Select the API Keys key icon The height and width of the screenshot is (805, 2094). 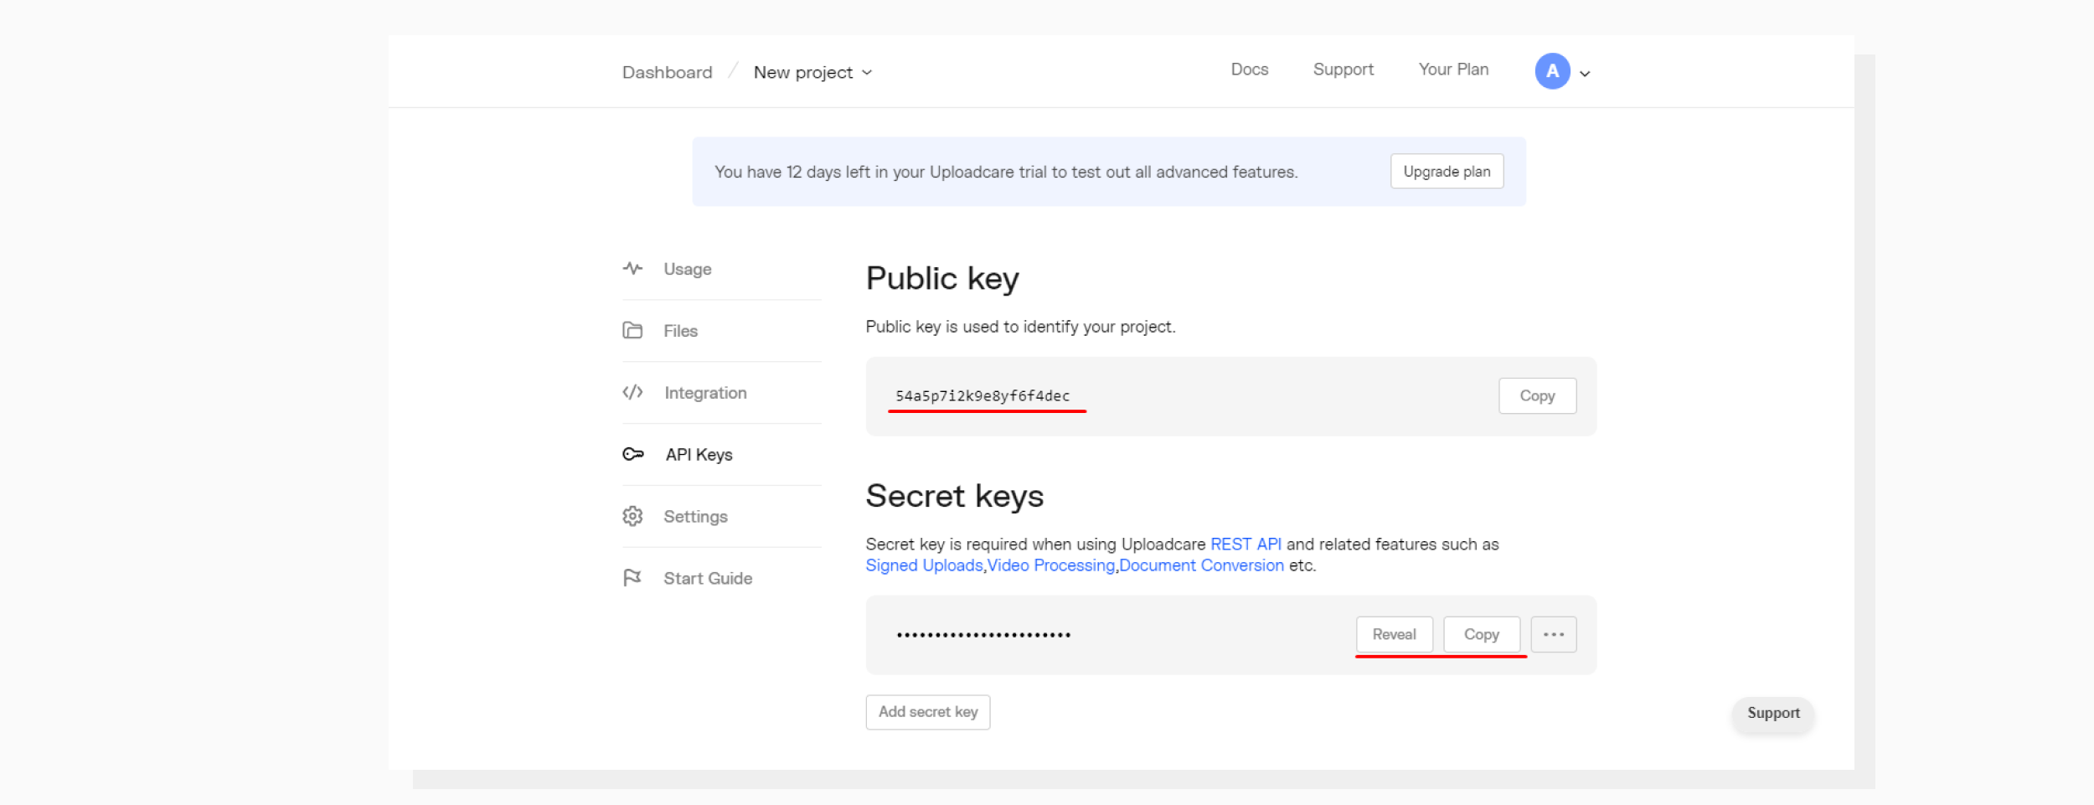pos(632,454)
